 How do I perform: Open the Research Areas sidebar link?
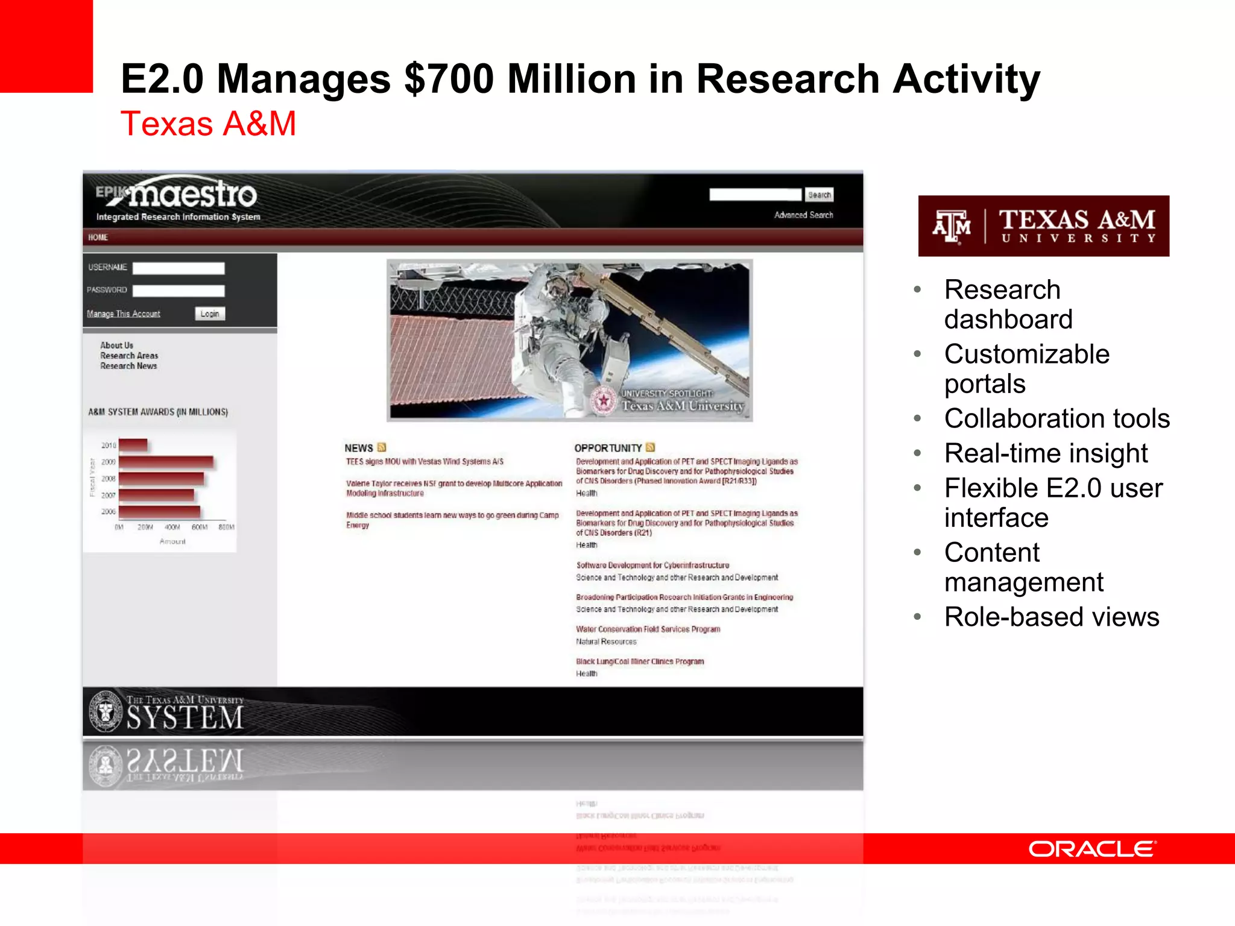(129, 356)
